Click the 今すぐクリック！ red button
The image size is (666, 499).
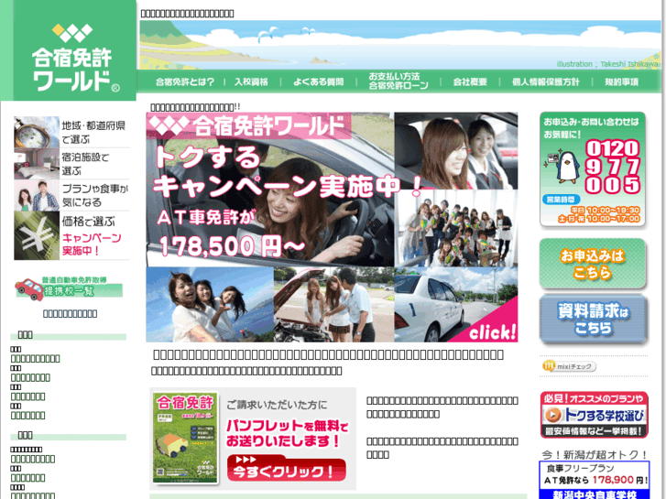286,468
